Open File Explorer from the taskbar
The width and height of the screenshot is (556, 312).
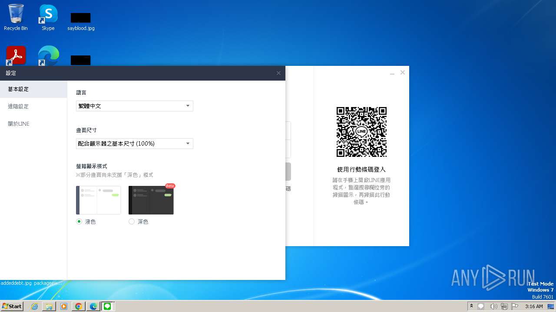pos(49,306)
